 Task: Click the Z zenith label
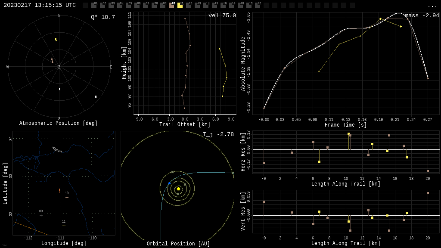click(x=59, y=67)
